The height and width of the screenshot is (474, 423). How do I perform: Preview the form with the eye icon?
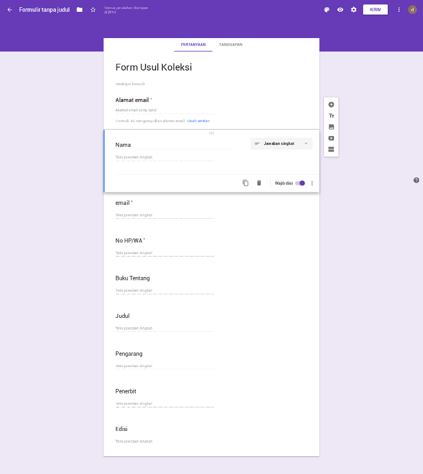coord(340,10)
